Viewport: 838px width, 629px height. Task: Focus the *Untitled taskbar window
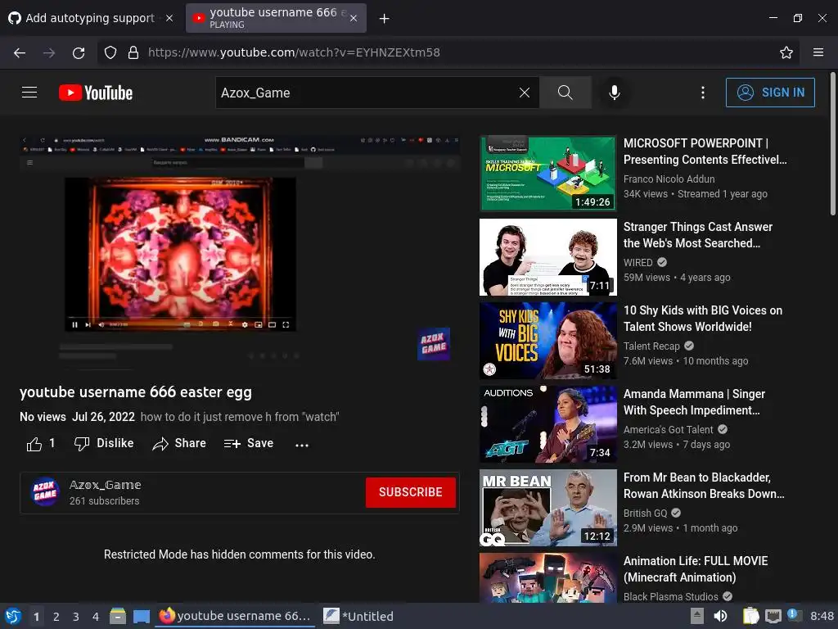click(359, 616)
